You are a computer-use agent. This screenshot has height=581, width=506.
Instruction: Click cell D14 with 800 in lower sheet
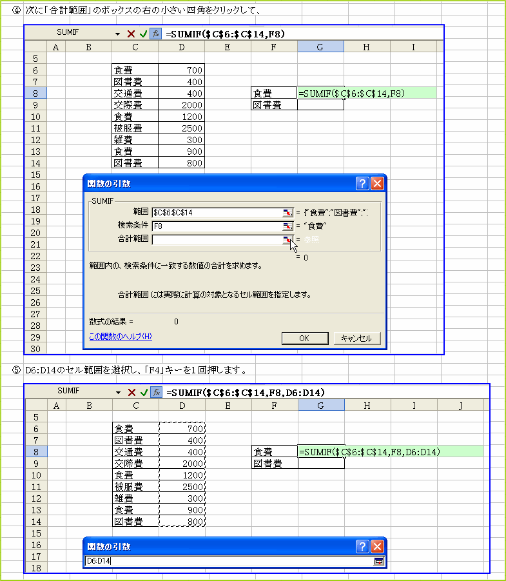click(182, 522)
